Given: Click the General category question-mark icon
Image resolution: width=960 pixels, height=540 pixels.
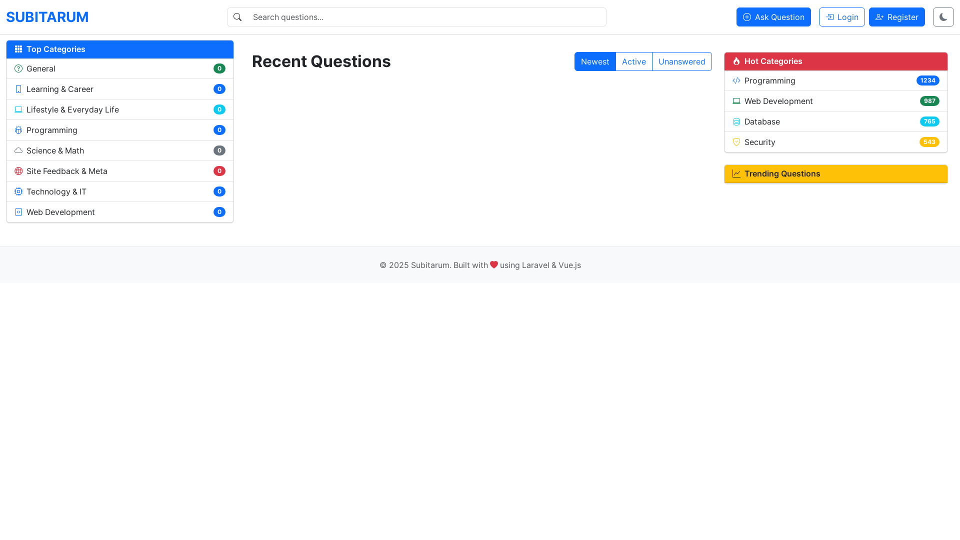Looking at the screenshot, I should tap(18, 68).
